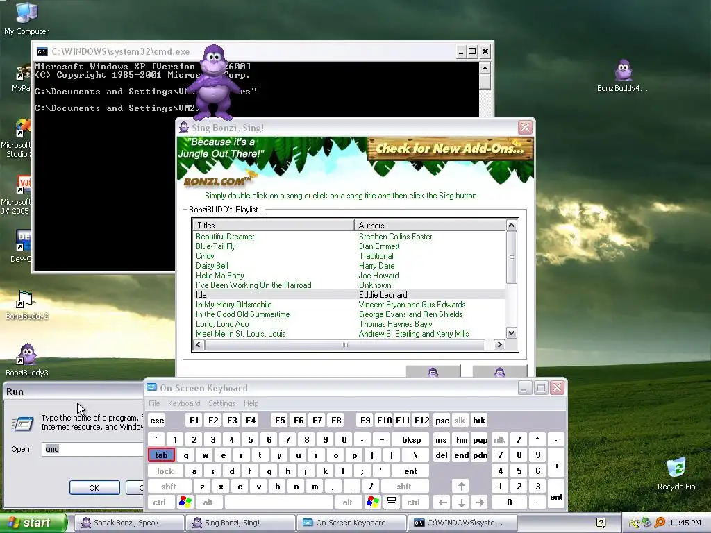Click the cmd window scroll up arrow

coord(485,69)
